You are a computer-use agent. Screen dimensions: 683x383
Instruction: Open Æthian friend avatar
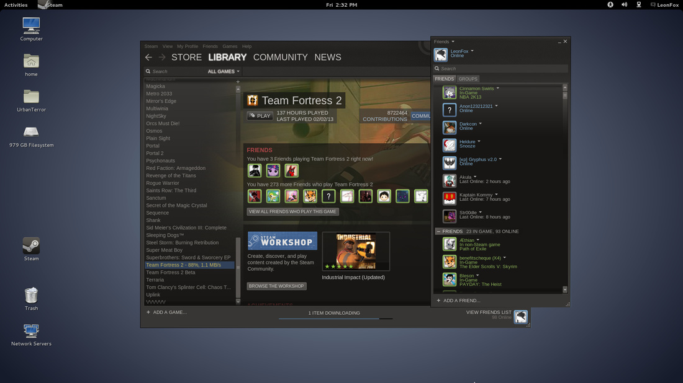[x=450, y=244]
